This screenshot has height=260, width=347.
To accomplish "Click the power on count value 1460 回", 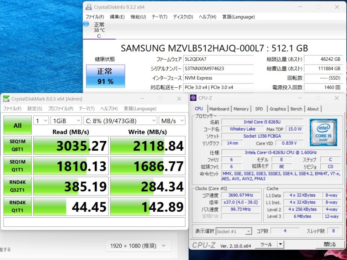I will click(x=323, y=87).
